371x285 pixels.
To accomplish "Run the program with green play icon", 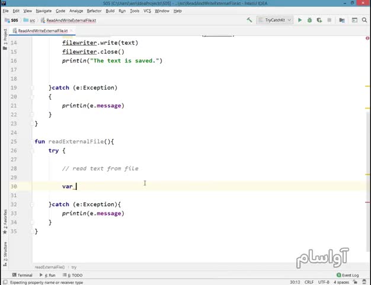I will click(x=300, y=20).
